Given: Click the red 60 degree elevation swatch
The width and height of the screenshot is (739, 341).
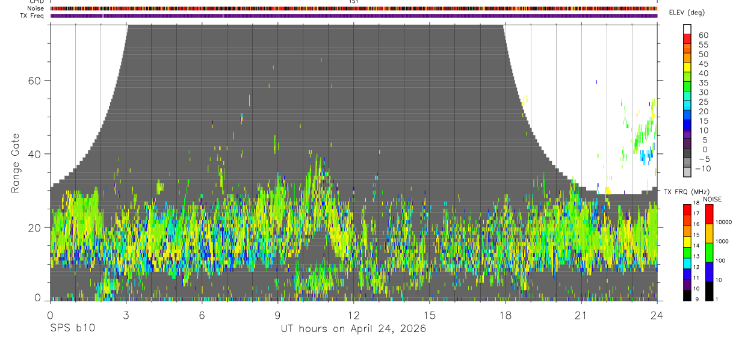Looking at the screenshot, I should pyautogui.click(x=687, y=39).
